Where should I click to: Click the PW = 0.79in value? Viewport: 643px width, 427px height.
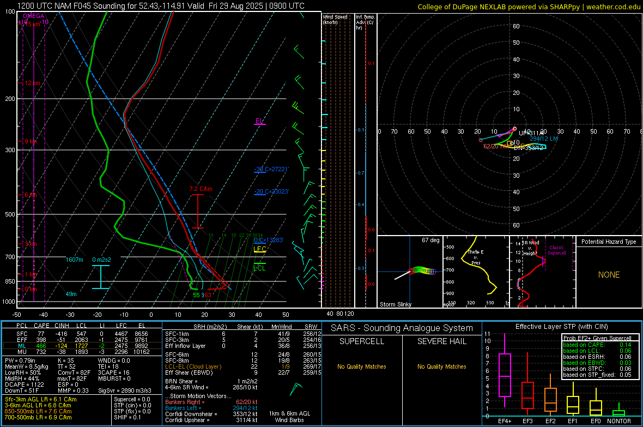tap(19, 360)
